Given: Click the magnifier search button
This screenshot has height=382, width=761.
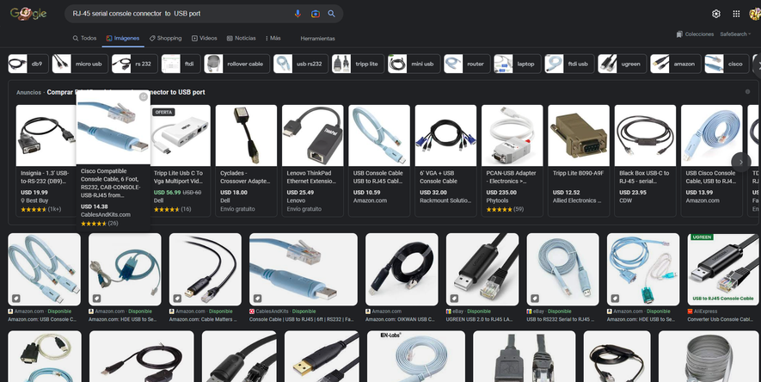Looking at the screenshot, I should (x=331, y=14).
